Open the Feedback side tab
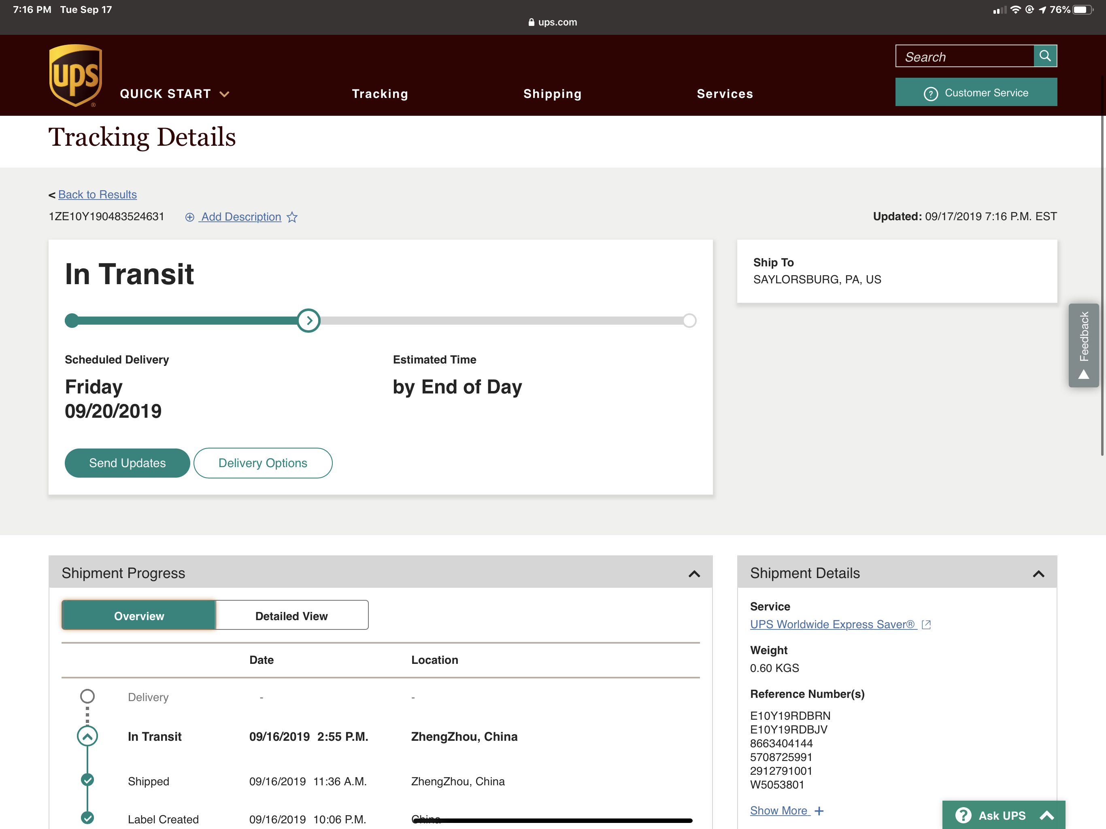The height and width of the screenshot is (829, 1106). click(1083, 346)
